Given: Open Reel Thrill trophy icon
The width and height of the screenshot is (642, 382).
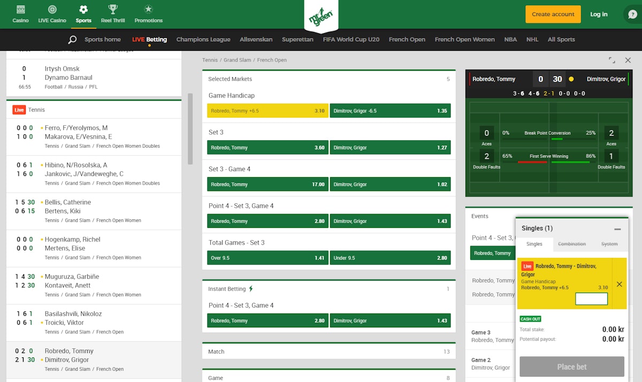Looking at the screenshot, I should click(113, 10).
